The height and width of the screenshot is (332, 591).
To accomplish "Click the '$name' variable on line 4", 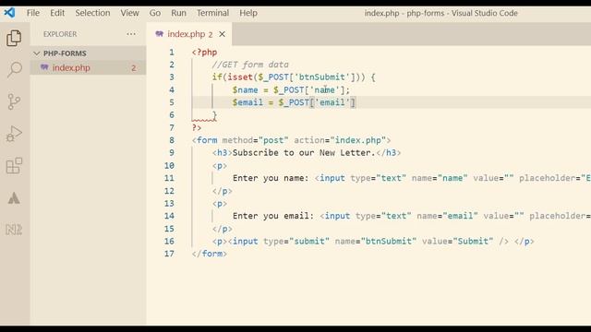I will tap(245, 90).
